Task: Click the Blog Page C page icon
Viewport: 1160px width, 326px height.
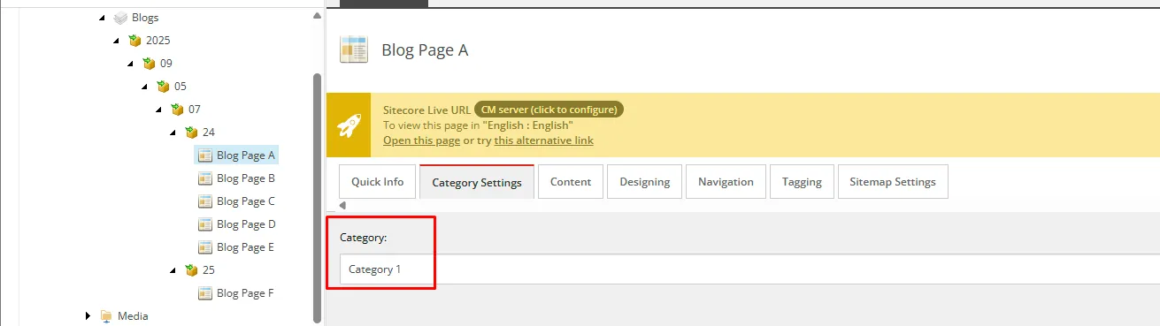Action: pyautogui.click(x=205, y=201)
